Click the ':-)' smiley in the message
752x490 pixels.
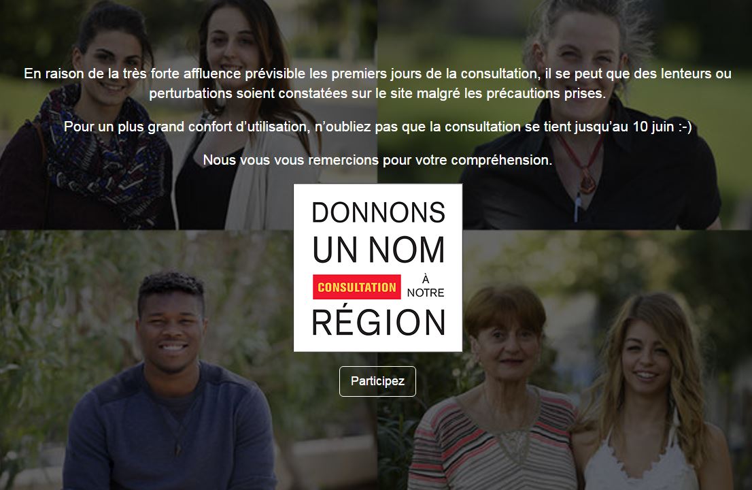(x=685, y=127)
